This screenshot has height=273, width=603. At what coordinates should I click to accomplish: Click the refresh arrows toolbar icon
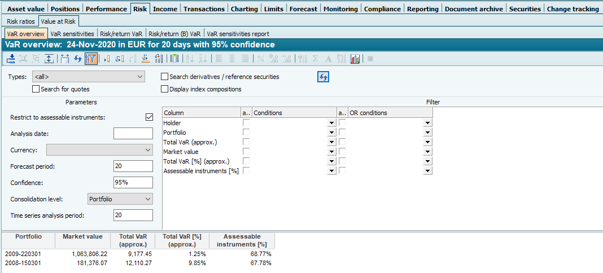(x=78, y=59)
